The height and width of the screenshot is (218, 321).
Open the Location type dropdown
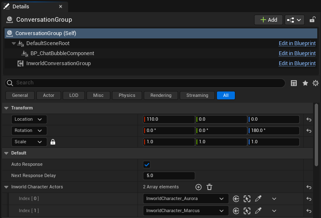click(29, 119)
